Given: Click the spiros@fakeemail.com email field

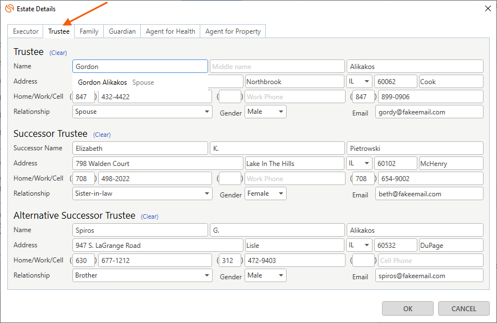Looking at the screenshot, I should [x=429, y=276].
